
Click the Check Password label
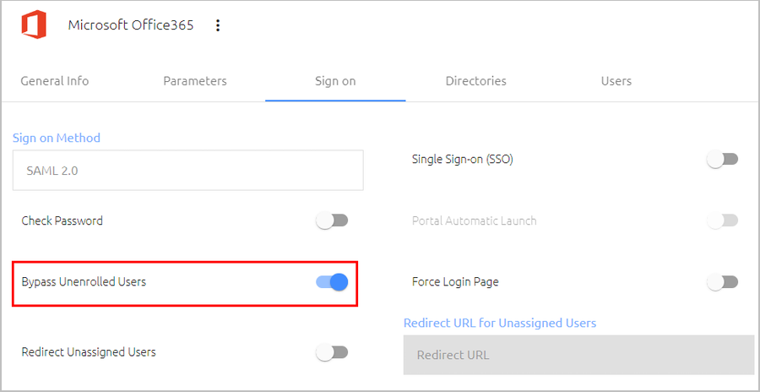(62, 221)
